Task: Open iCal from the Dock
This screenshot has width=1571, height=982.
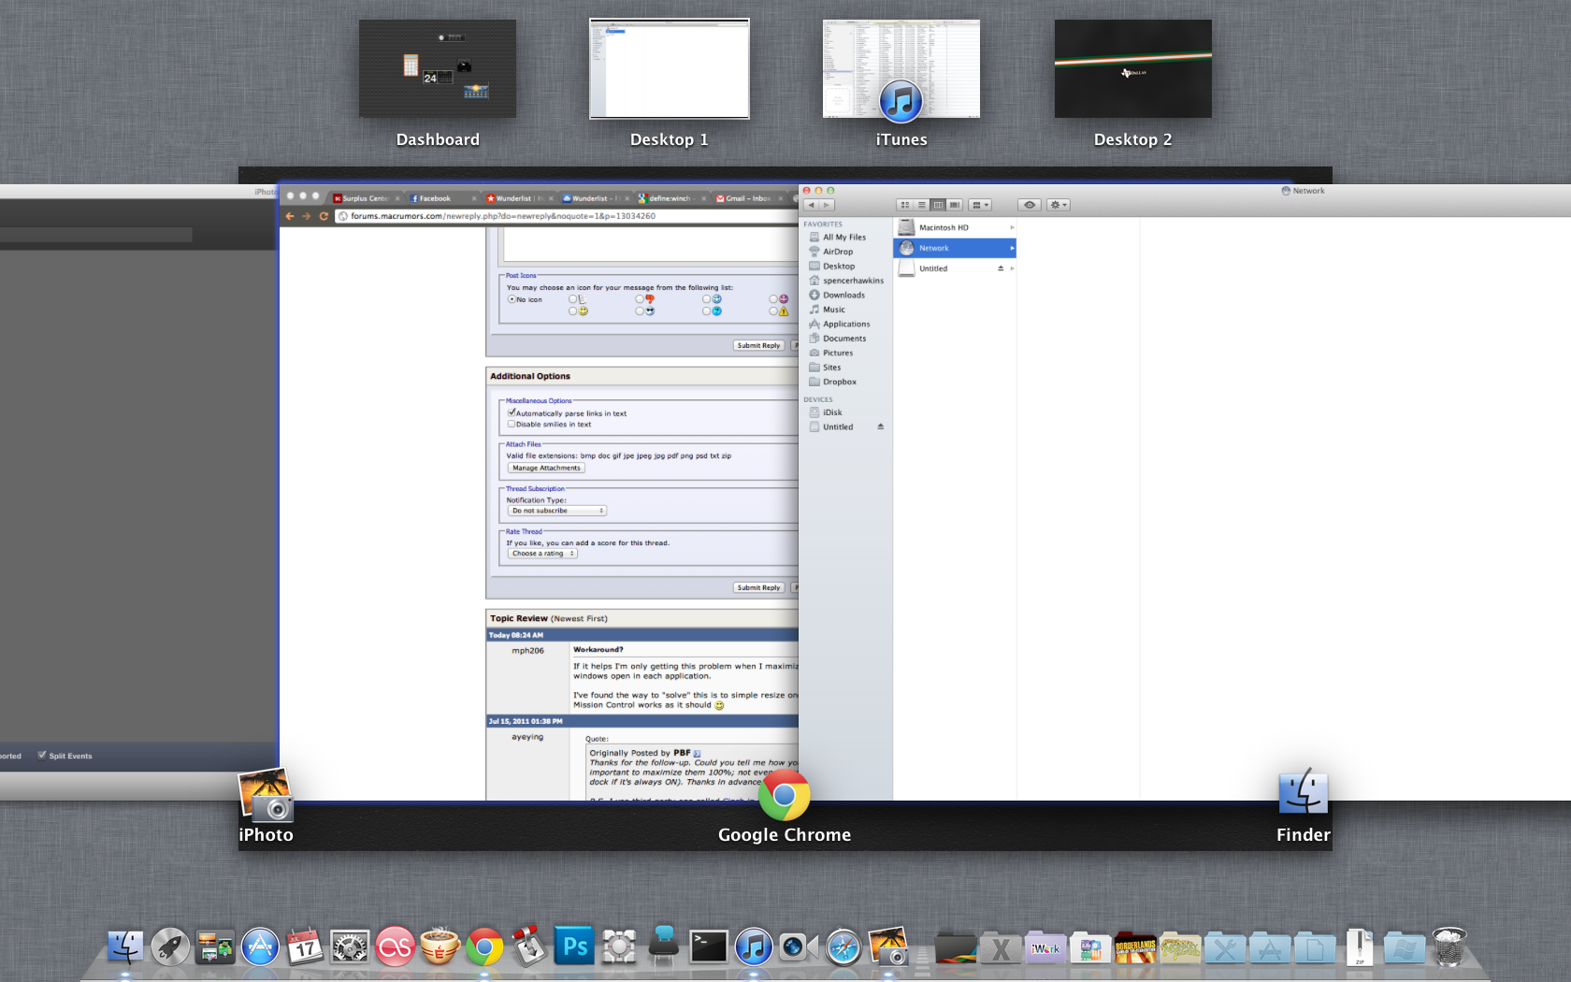Action: 305,947
